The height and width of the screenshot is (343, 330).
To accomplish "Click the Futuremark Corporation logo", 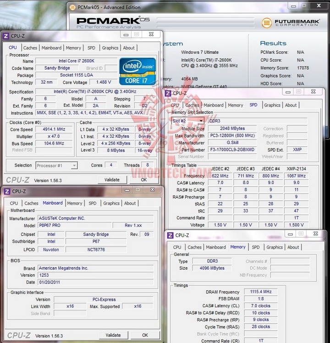I will click(x=291, y=23).
